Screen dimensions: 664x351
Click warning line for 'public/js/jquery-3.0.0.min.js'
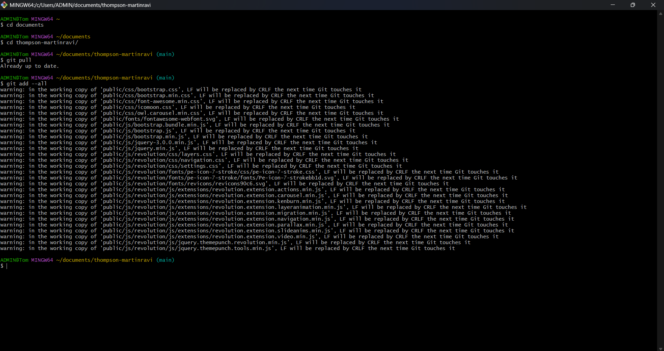(x=189, y=142)
